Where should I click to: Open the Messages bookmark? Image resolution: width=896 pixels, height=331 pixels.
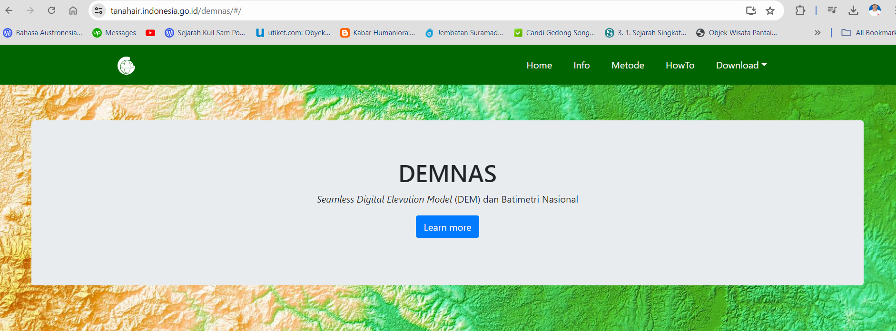[x=114, y=33]
